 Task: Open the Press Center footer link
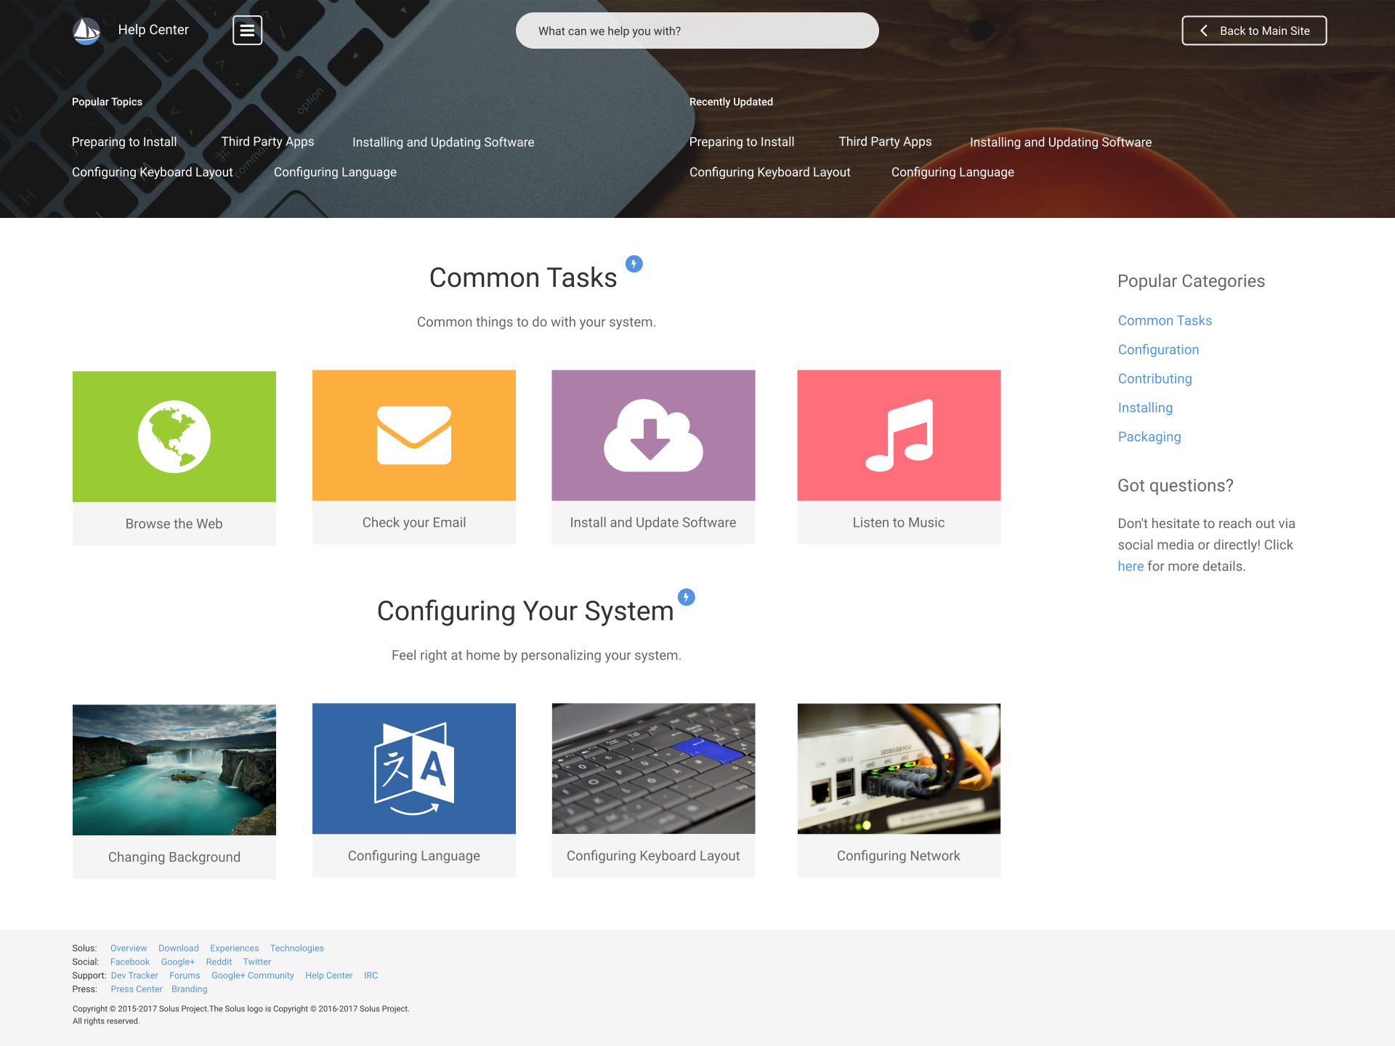click(x=137, y=989)
